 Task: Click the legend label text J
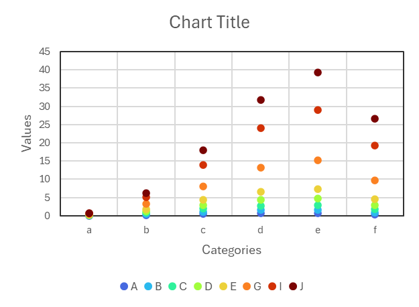pos(302,286)
